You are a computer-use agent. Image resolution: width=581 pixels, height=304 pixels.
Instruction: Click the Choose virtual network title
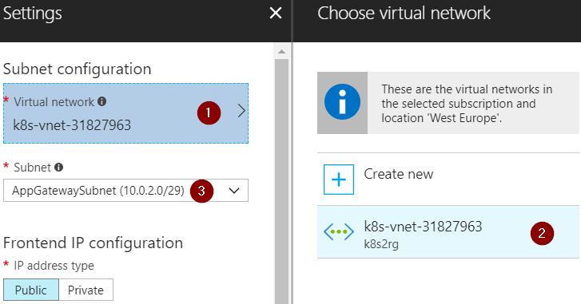(404, 14)
